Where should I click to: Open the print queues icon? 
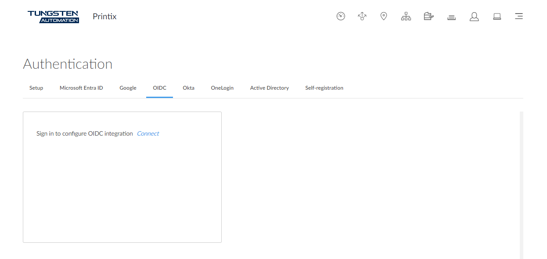click(451, 17)
